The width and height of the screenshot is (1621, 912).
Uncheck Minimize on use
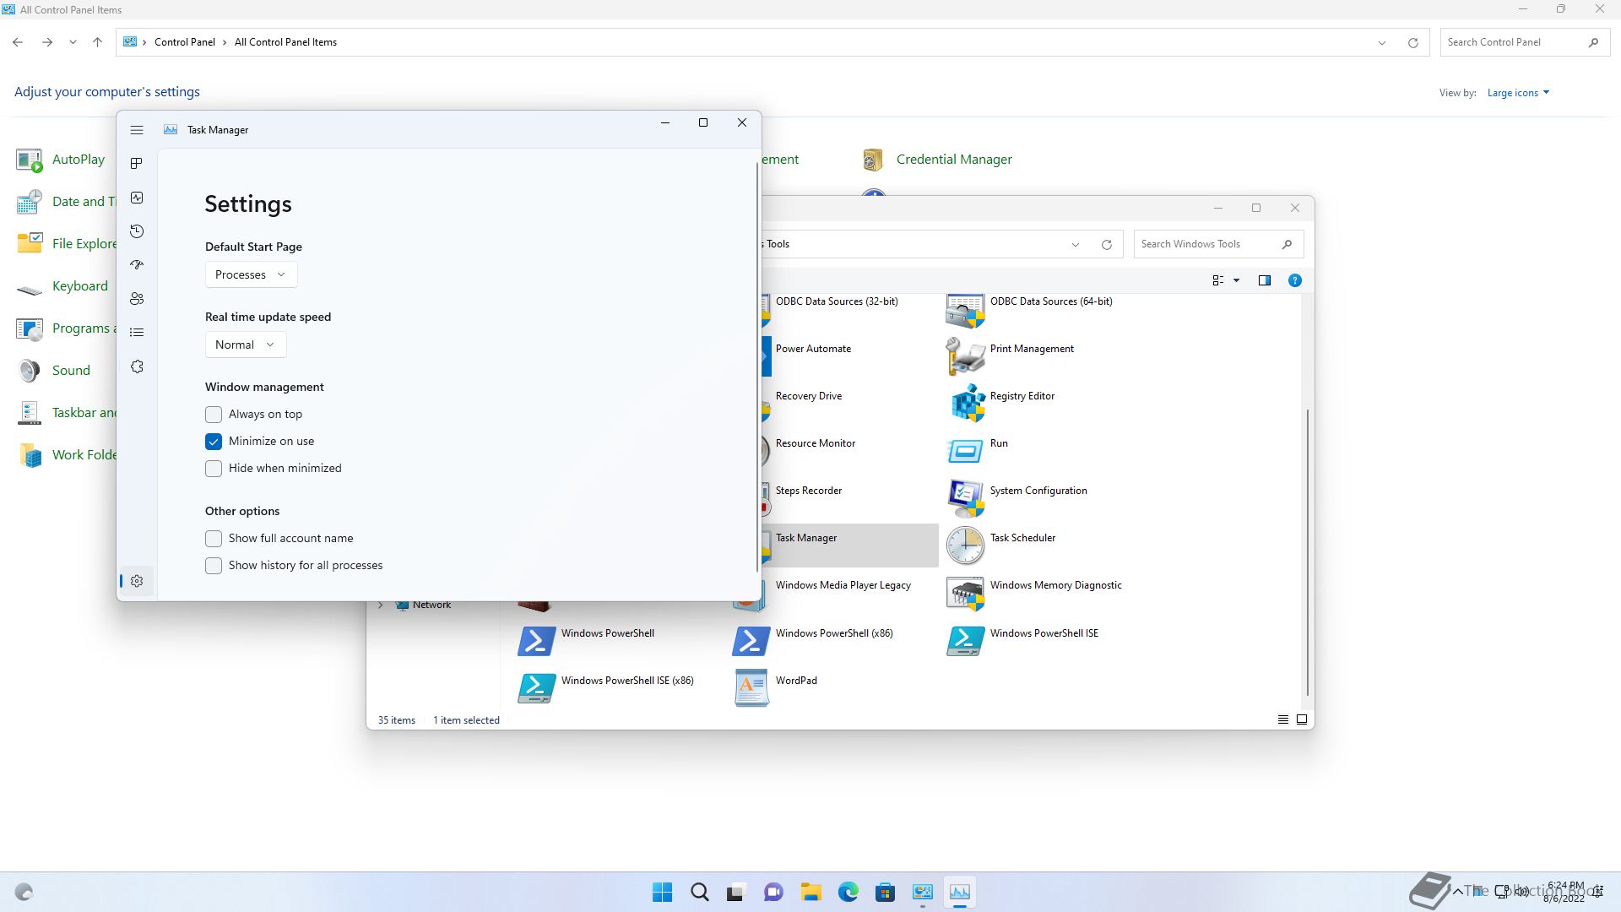pyautogui.click(x=214, y=442)
